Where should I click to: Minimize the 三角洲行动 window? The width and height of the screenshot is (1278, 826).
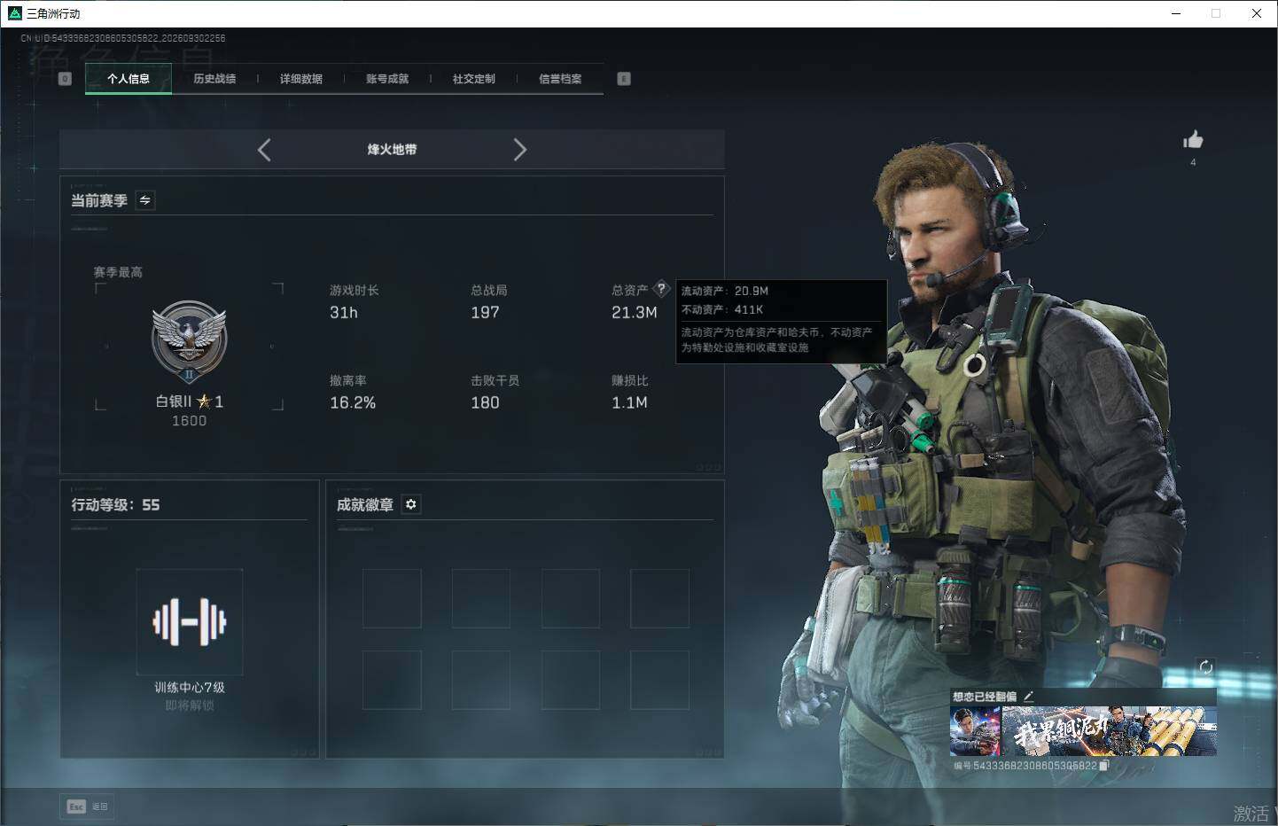(1176, 13)
